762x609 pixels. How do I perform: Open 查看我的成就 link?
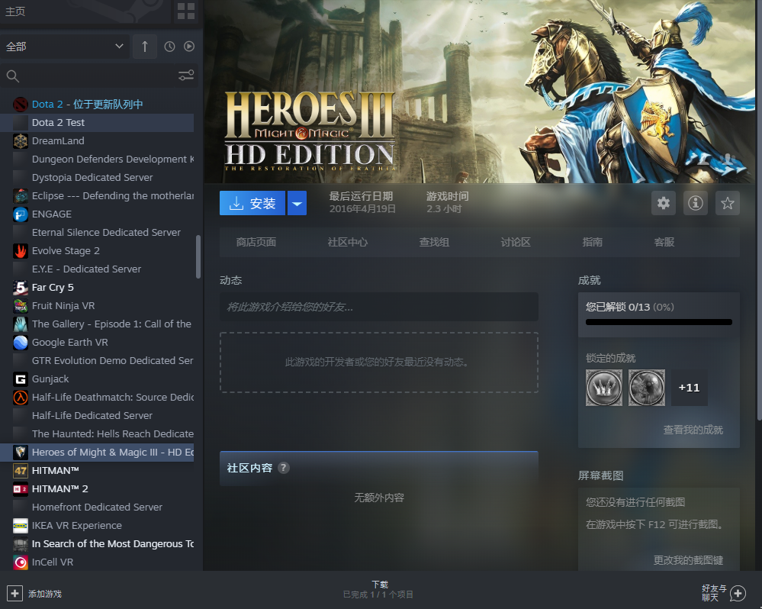(x=693, y=430)
